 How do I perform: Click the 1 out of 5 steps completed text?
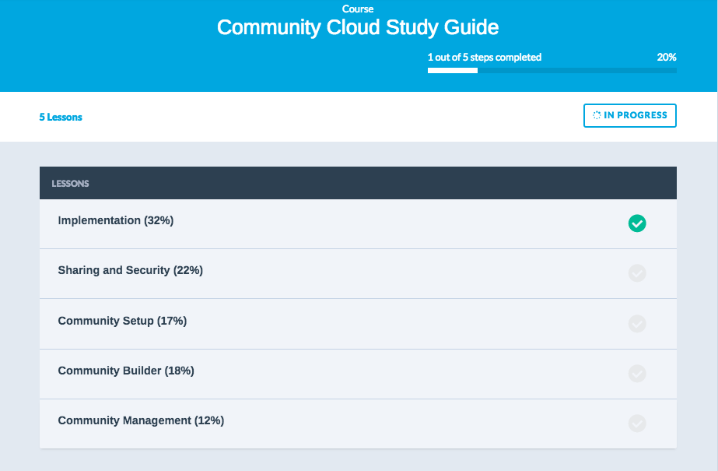(x=485, y=58)
